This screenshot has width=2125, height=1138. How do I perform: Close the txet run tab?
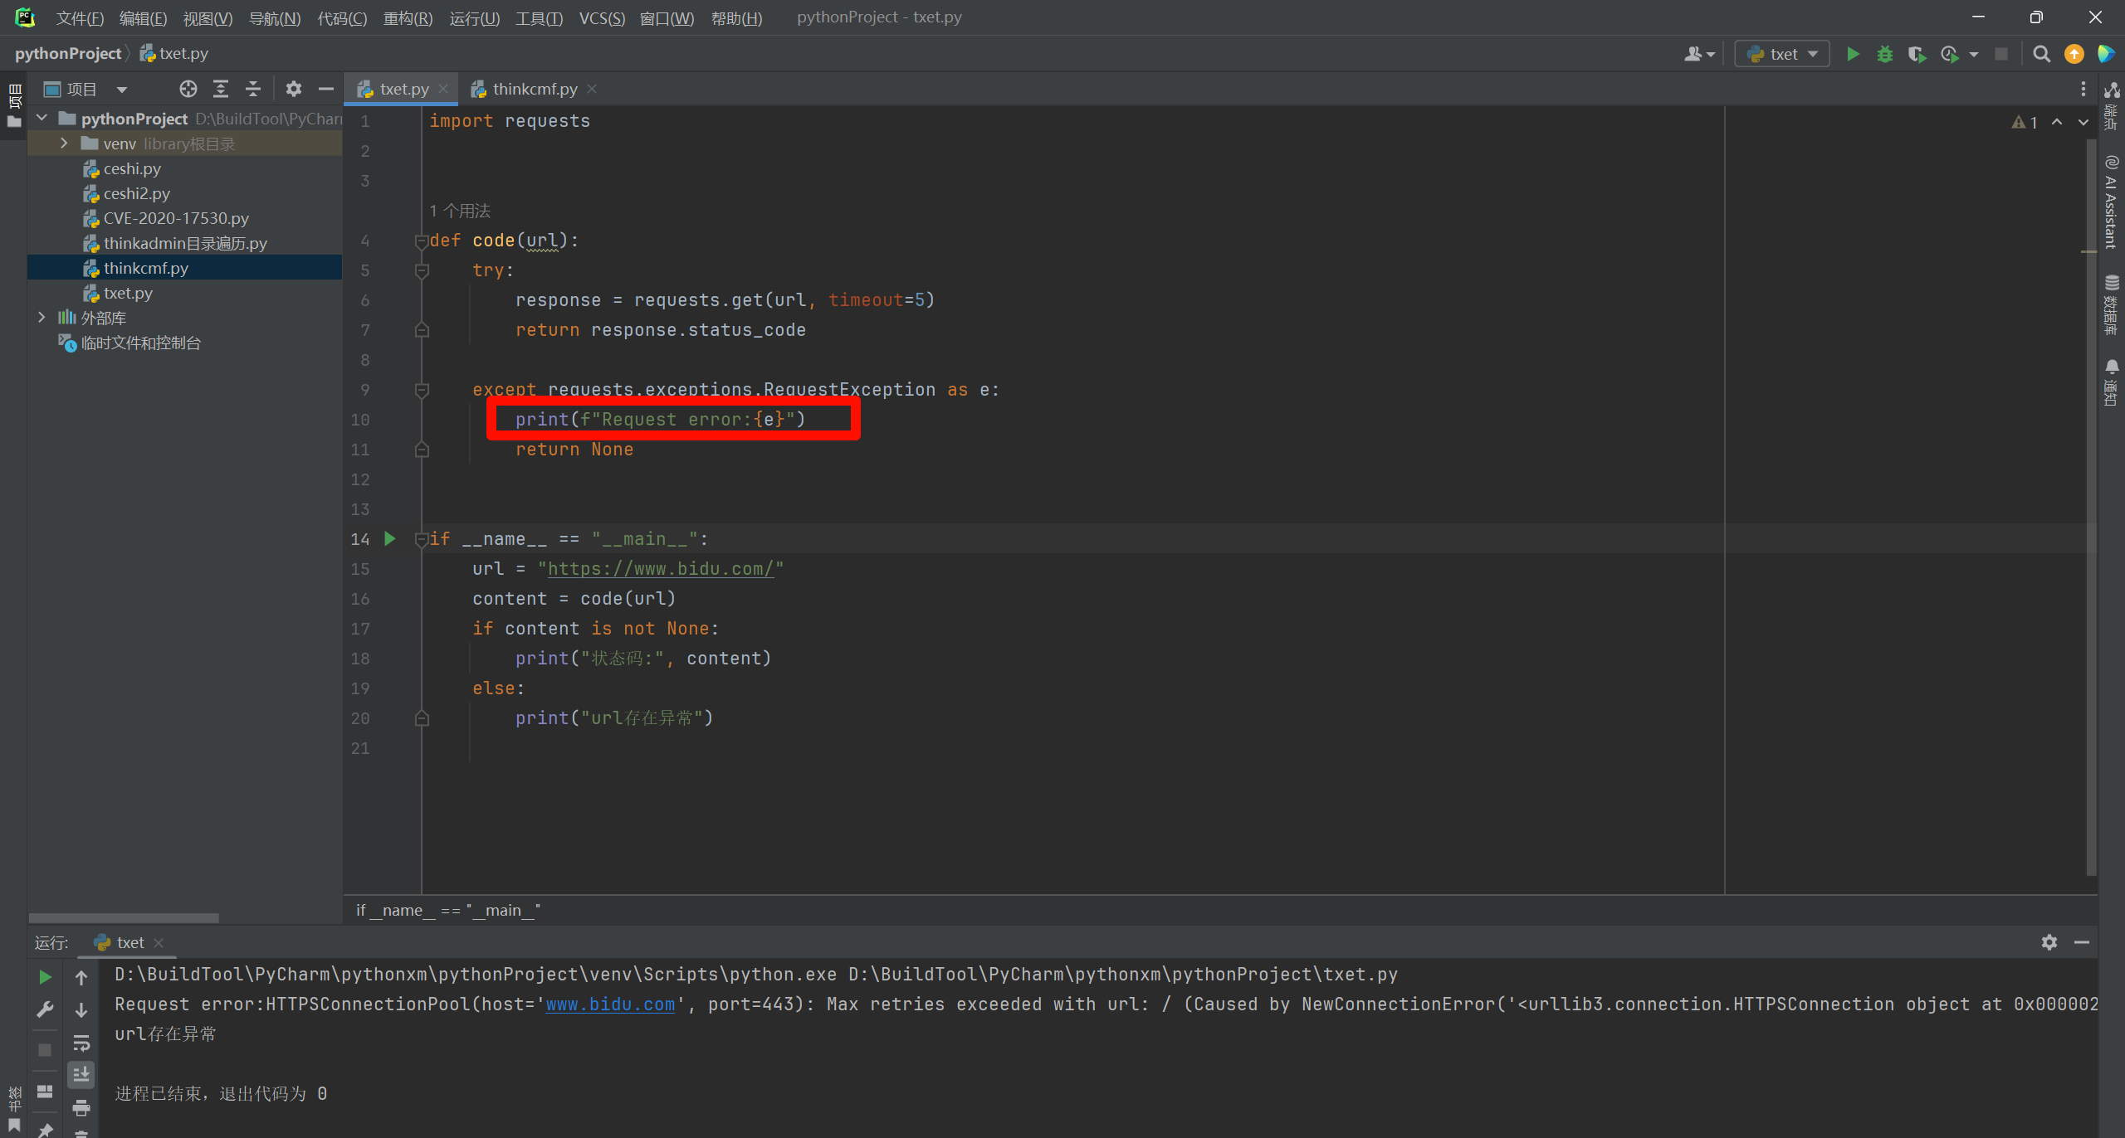(x=159, y=942)
